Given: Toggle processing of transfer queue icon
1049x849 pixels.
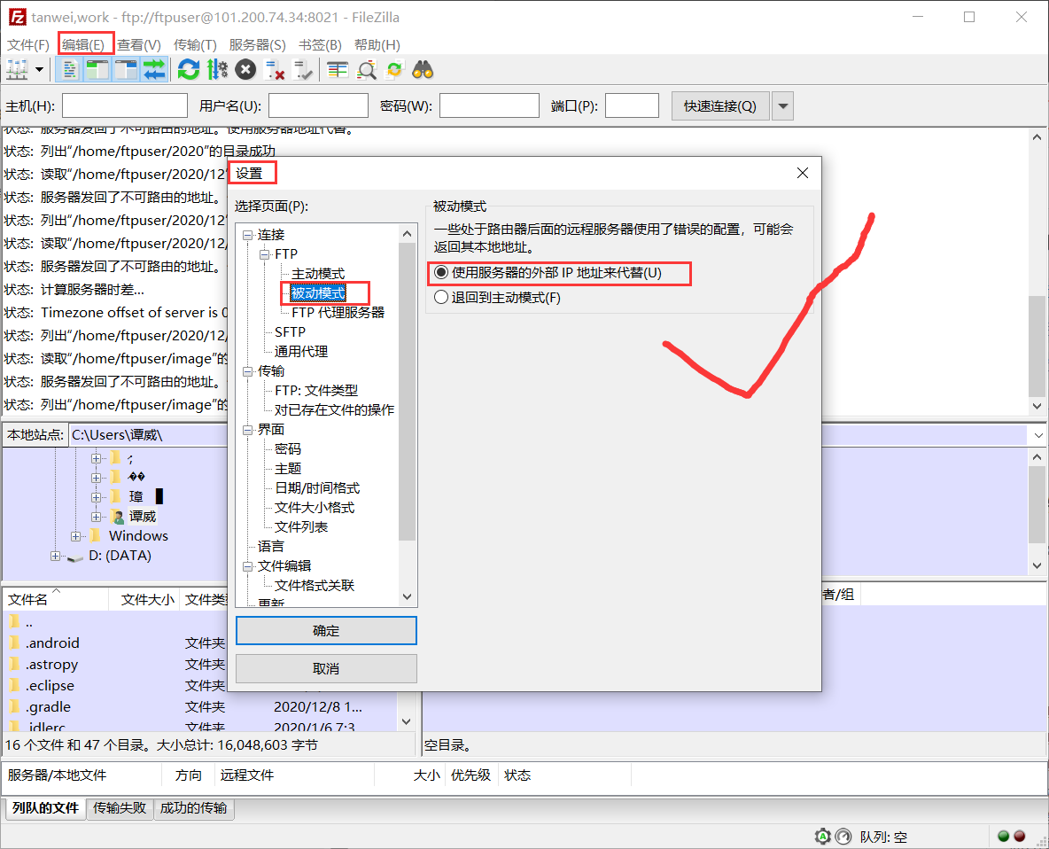Looking at the screenshot, I should 217,70.
